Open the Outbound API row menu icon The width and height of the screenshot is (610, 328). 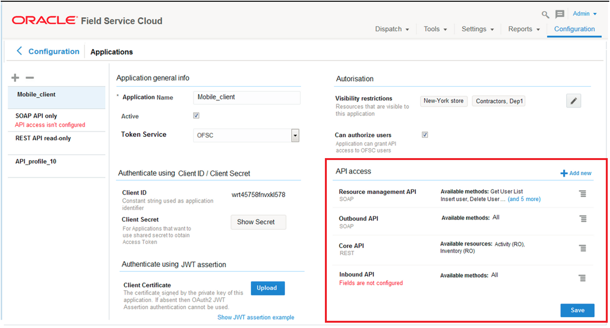tap(583, 219)
